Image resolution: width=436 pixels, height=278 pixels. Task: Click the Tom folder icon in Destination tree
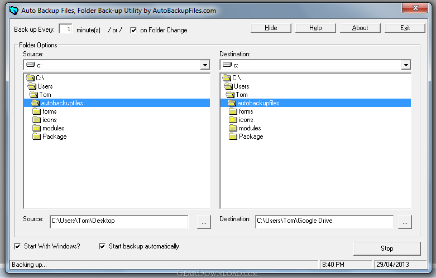(x=230, y=94)
